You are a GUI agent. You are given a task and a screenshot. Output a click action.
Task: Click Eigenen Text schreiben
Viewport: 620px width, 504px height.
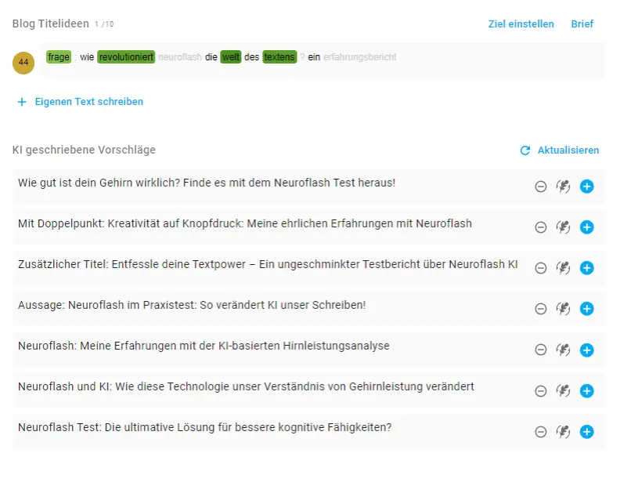pyautogui.click(x=89, y=102)
